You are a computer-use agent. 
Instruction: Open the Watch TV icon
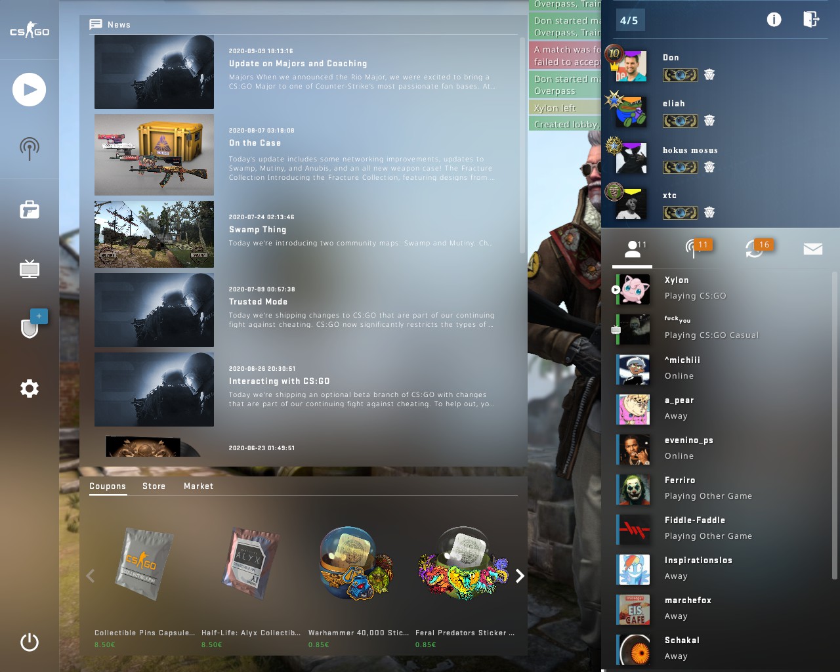(30, 268)
